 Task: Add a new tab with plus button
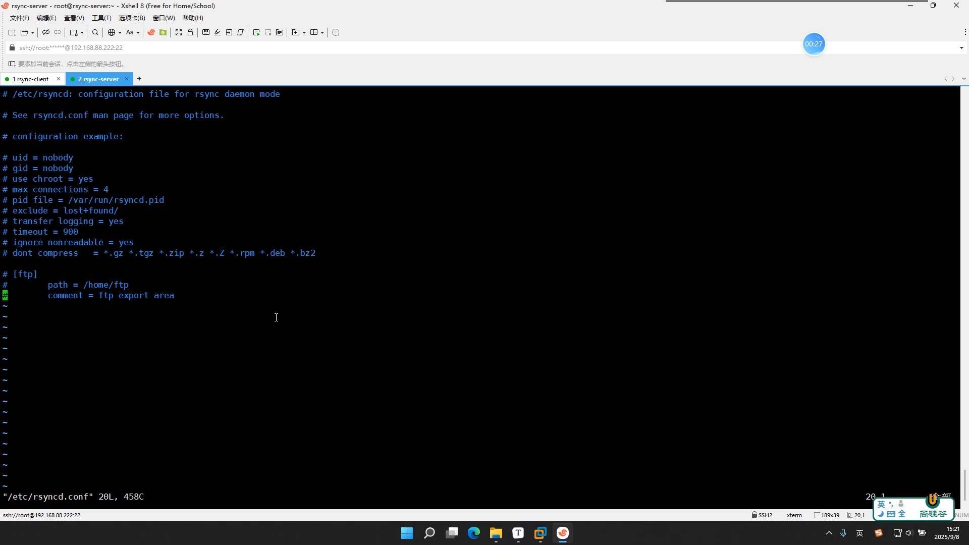pyautogui.click(x=139, y=79)
